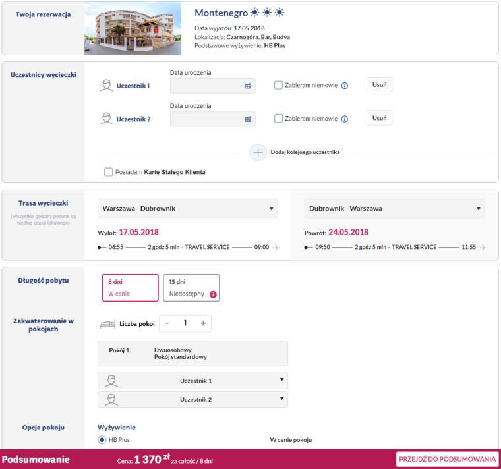Click Przejdź do podsumowania button
The width and height of the screenshot is (501, 469).
447,459
